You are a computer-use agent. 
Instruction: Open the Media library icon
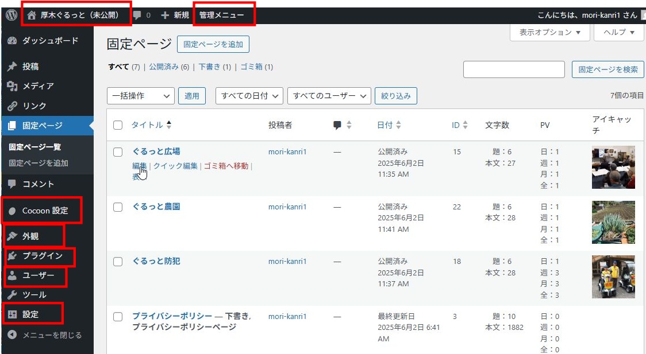pos(12,86)
